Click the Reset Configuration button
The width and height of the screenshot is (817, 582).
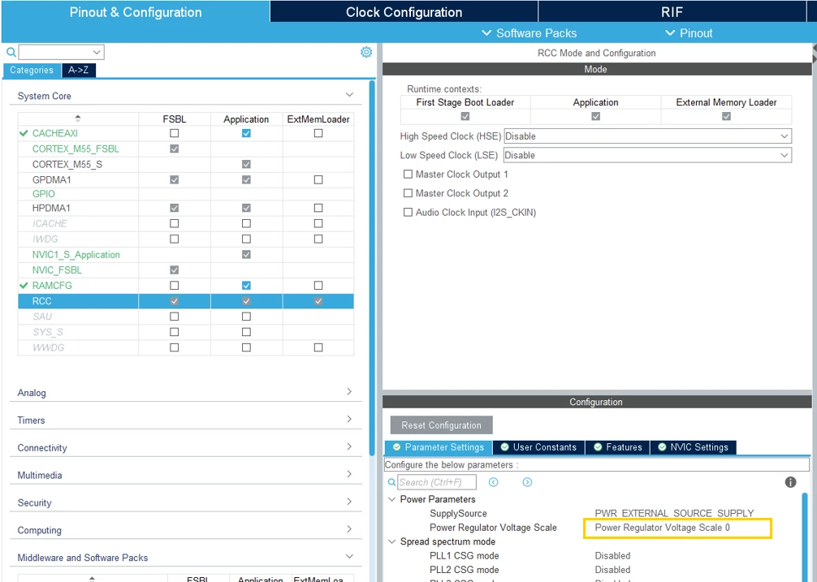click(x=441, y=425)
